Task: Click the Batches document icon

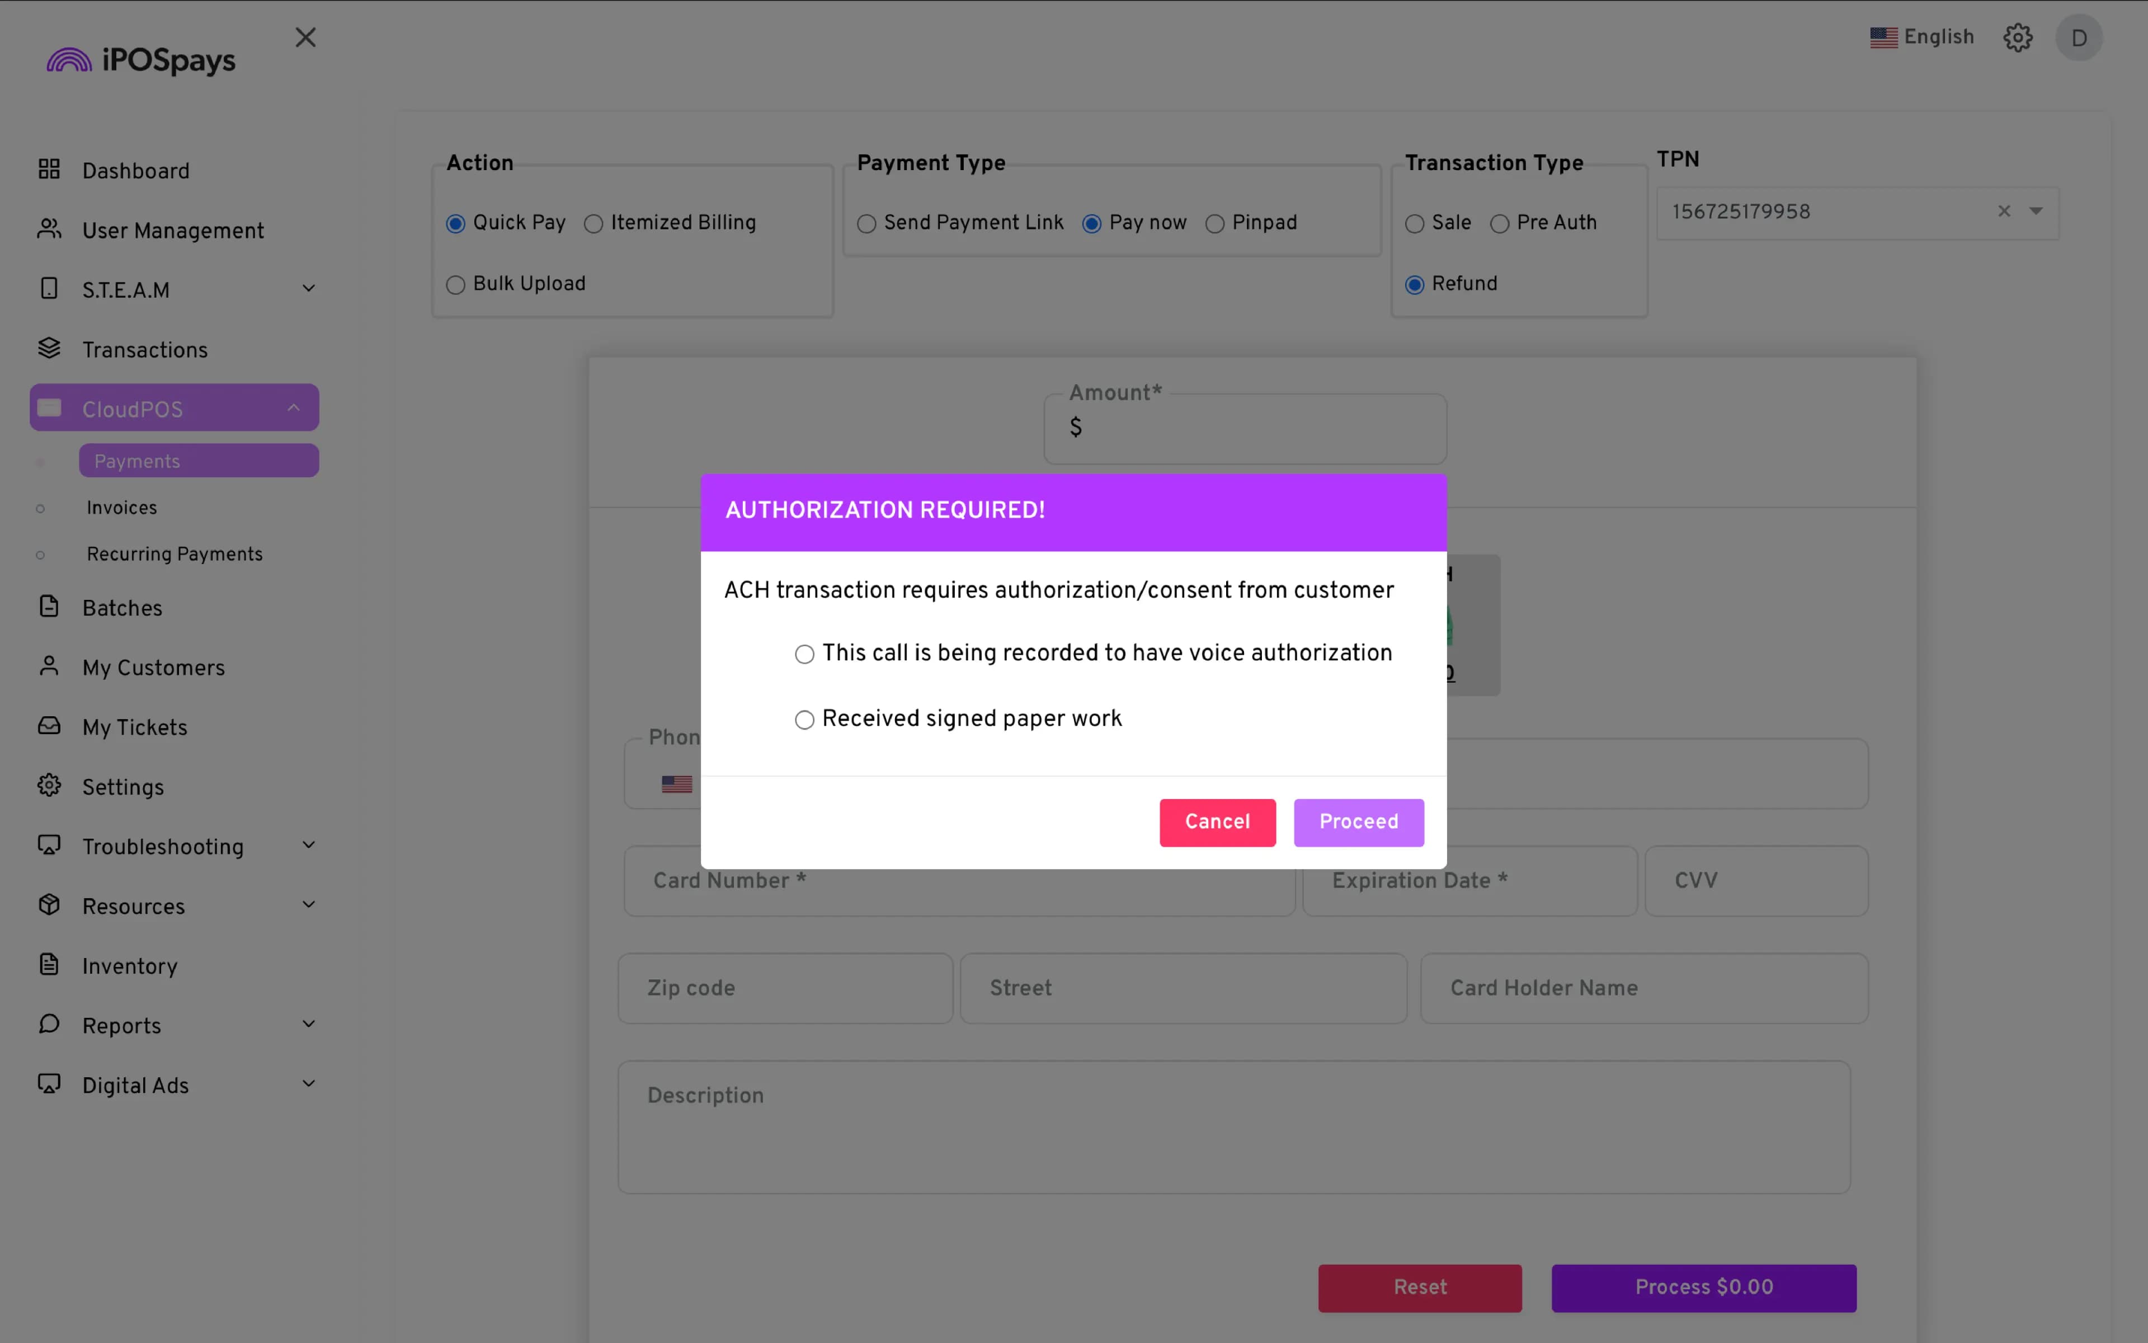Action: [x=50, y=607]
